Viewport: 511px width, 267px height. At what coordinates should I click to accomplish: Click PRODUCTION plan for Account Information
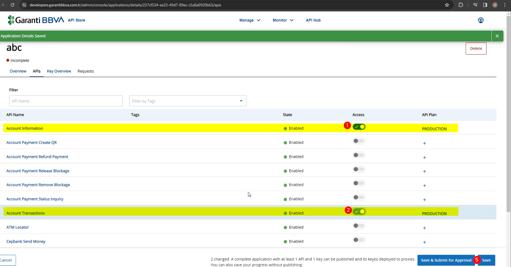[x=434, y=129]
